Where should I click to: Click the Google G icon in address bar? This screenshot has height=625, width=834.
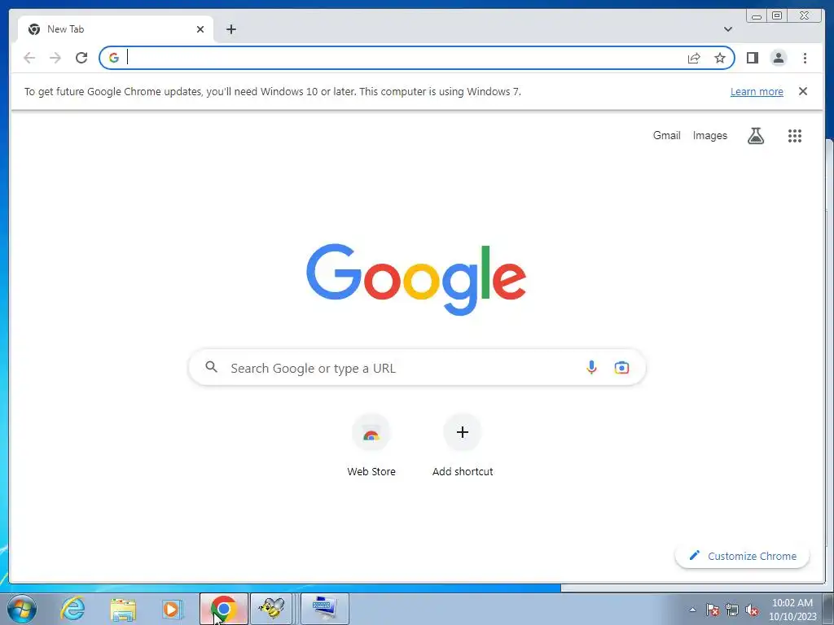114,58
